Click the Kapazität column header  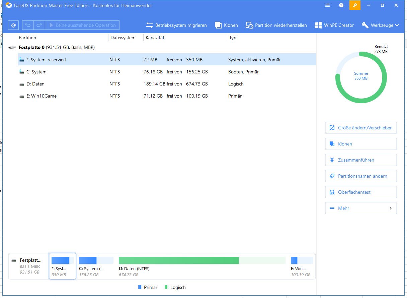(x=155, y=38)
